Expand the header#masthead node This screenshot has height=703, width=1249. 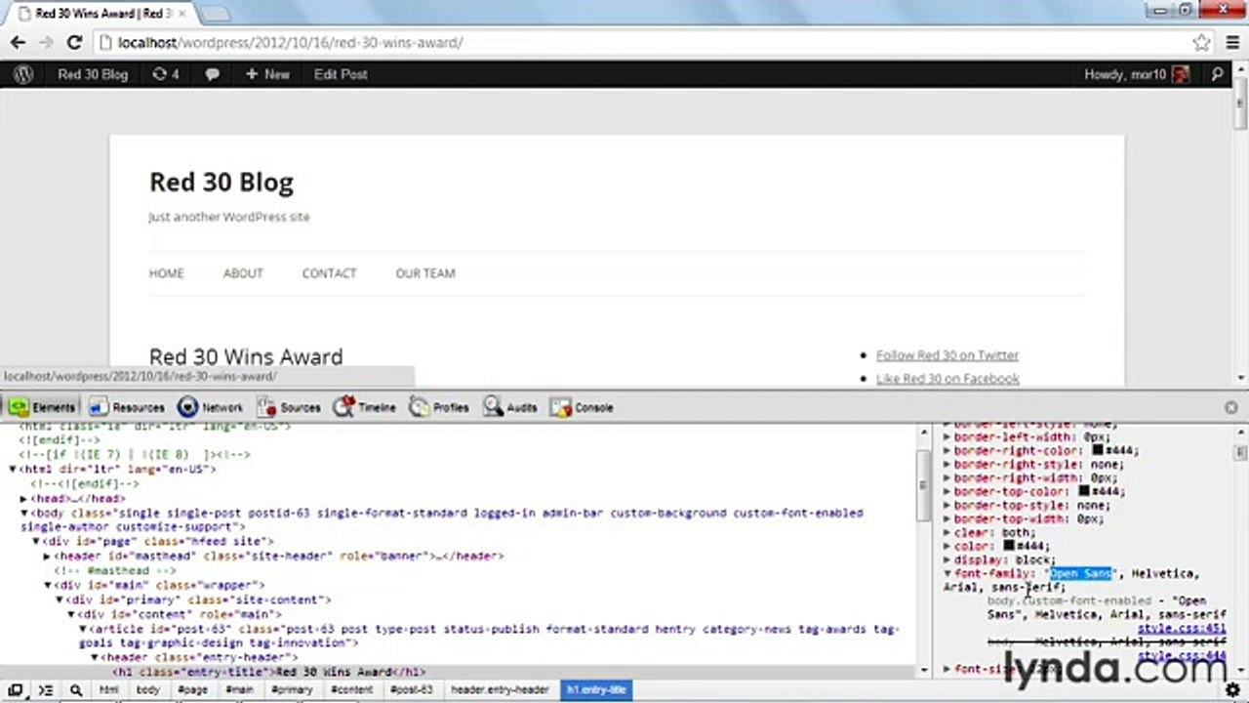[x=48, y=556]
